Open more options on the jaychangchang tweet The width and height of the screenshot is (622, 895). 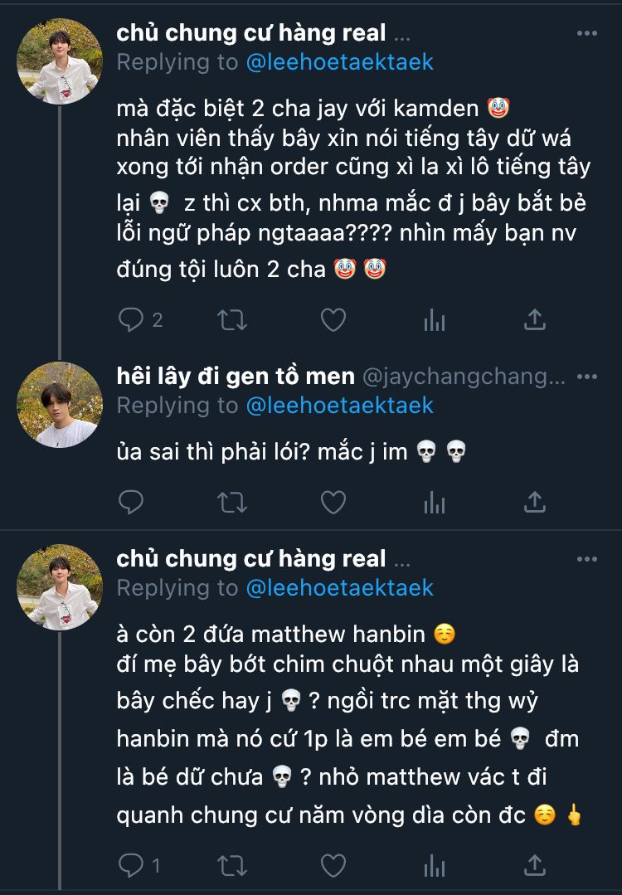tap(587, 377)
